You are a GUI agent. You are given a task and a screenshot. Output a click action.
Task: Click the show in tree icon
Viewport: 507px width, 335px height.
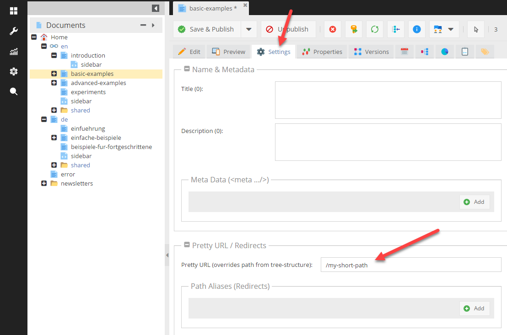point(396,29)
